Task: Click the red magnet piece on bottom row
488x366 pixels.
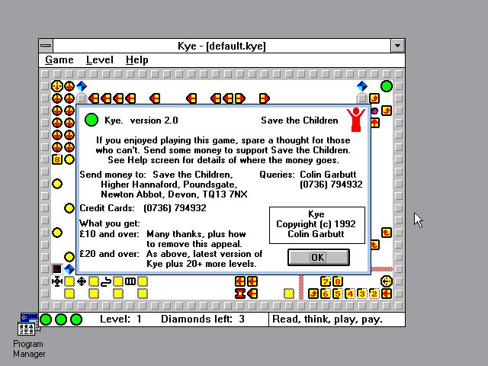Action: click(240, 294)
